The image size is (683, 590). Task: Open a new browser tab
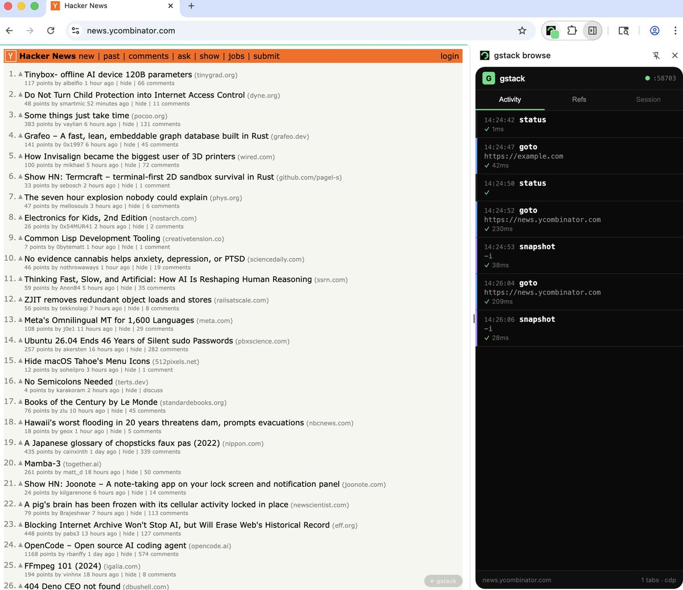191,6
